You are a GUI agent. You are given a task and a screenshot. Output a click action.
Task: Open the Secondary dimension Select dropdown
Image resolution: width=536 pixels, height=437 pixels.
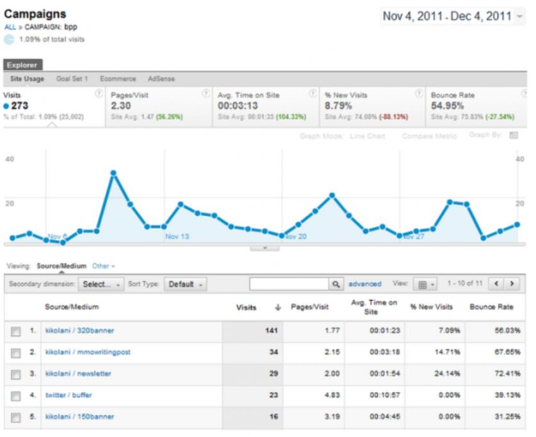pos(101,284)
